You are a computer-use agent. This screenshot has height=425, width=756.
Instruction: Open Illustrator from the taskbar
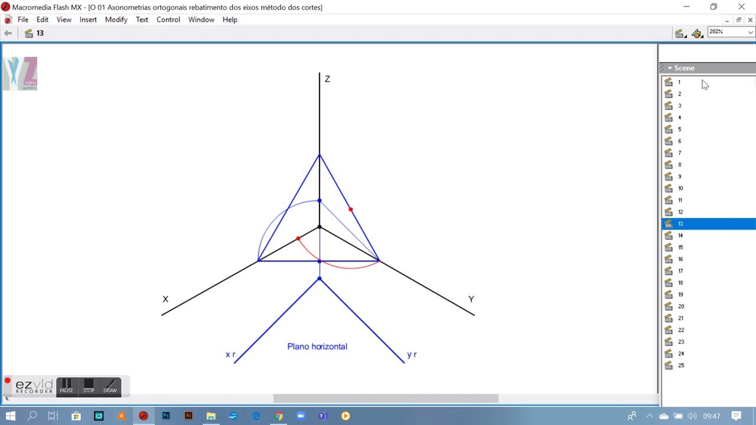click(188, 416)
